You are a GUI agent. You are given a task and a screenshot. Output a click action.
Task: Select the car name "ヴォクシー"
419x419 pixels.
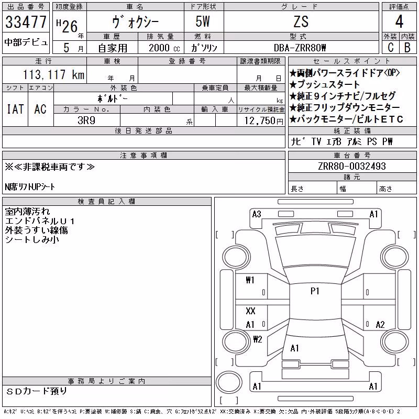[x=135, y=22]
